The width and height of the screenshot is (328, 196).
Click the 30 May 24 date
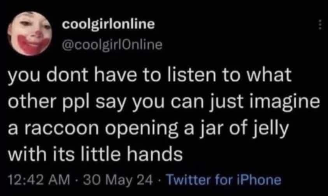point(118,180)
